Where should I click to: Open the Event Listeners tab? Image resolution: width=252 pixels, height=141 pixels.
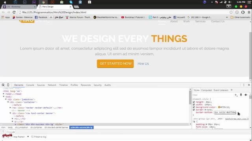tap(221, 90)
